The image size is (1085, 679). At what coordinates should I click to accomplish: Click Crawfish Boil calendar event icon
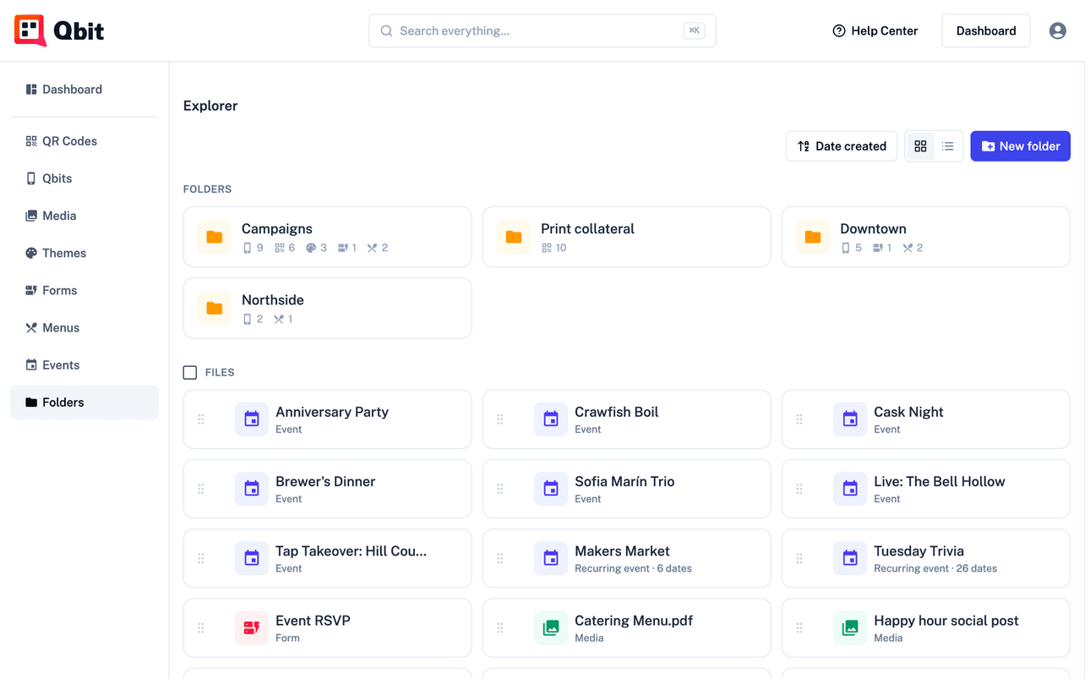551,419
